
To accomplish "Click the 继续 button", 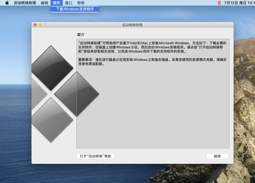I will tap(217, 156).
